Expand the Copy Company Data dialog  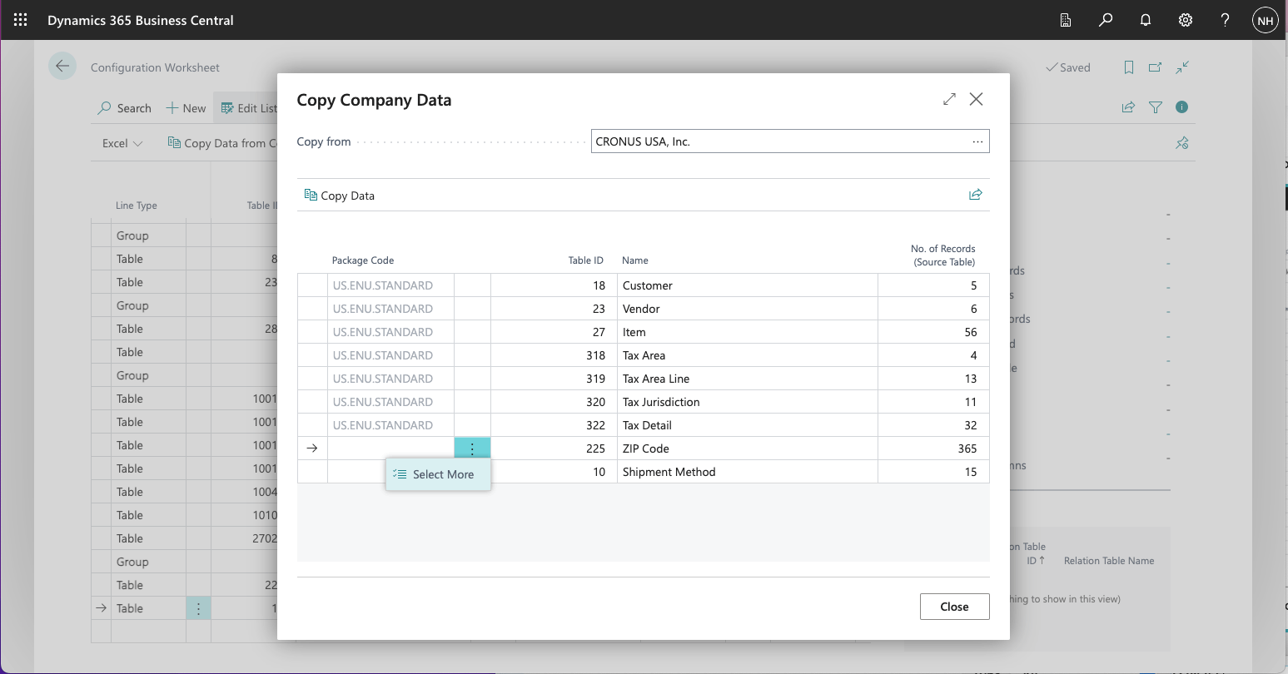coord(949,99)
